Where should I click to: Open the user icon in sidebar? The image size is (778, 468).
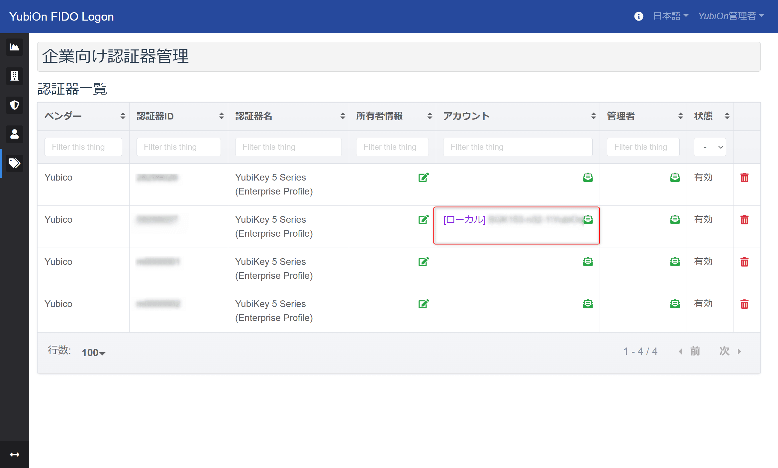click(x=14, y=134)
